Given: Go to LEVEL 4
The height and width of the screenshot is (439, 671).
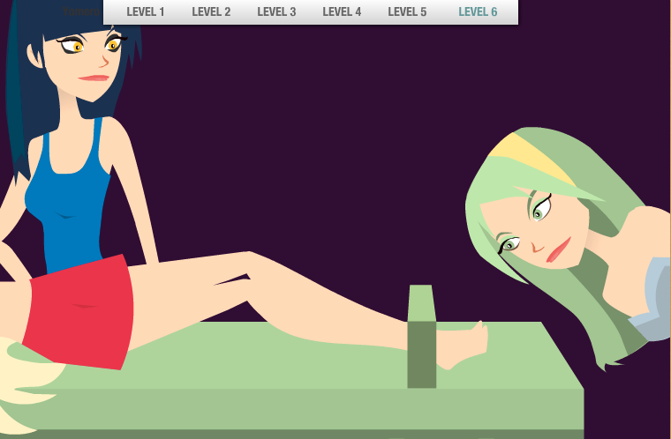Looking at the screenshot, I should (x=342, y=12).
